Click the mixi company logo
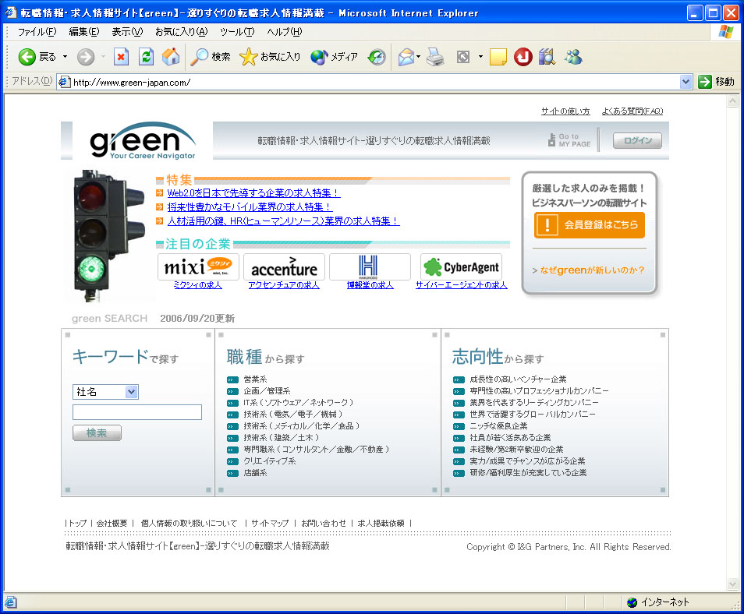Image resolution: width=744 pixels, height=614 pixels. (x=198, y=267)
